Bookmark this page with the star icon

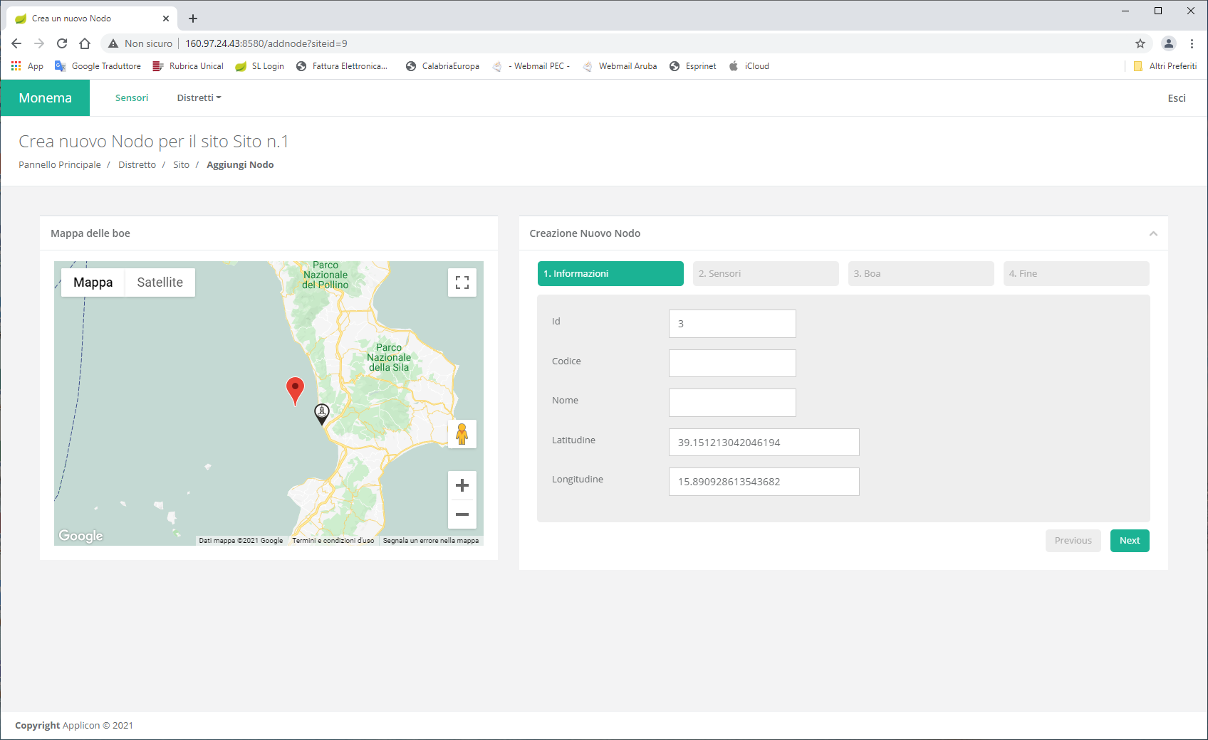(x=1140, y=43)
